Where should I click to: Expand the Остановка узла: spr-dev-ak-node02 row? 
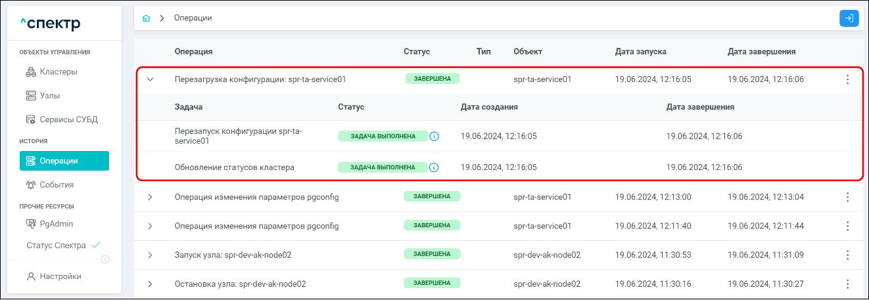(x=150, y=284)
